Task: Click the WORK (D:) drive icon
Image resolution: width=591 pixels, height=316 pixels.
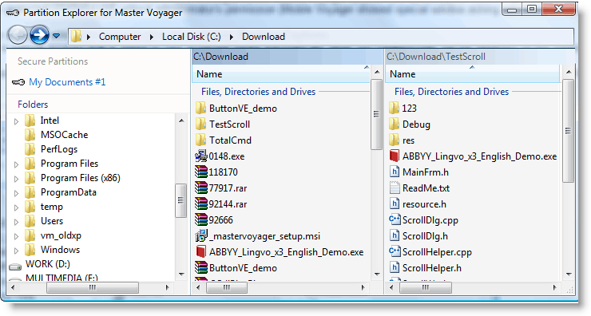Action: pos(15,267)
